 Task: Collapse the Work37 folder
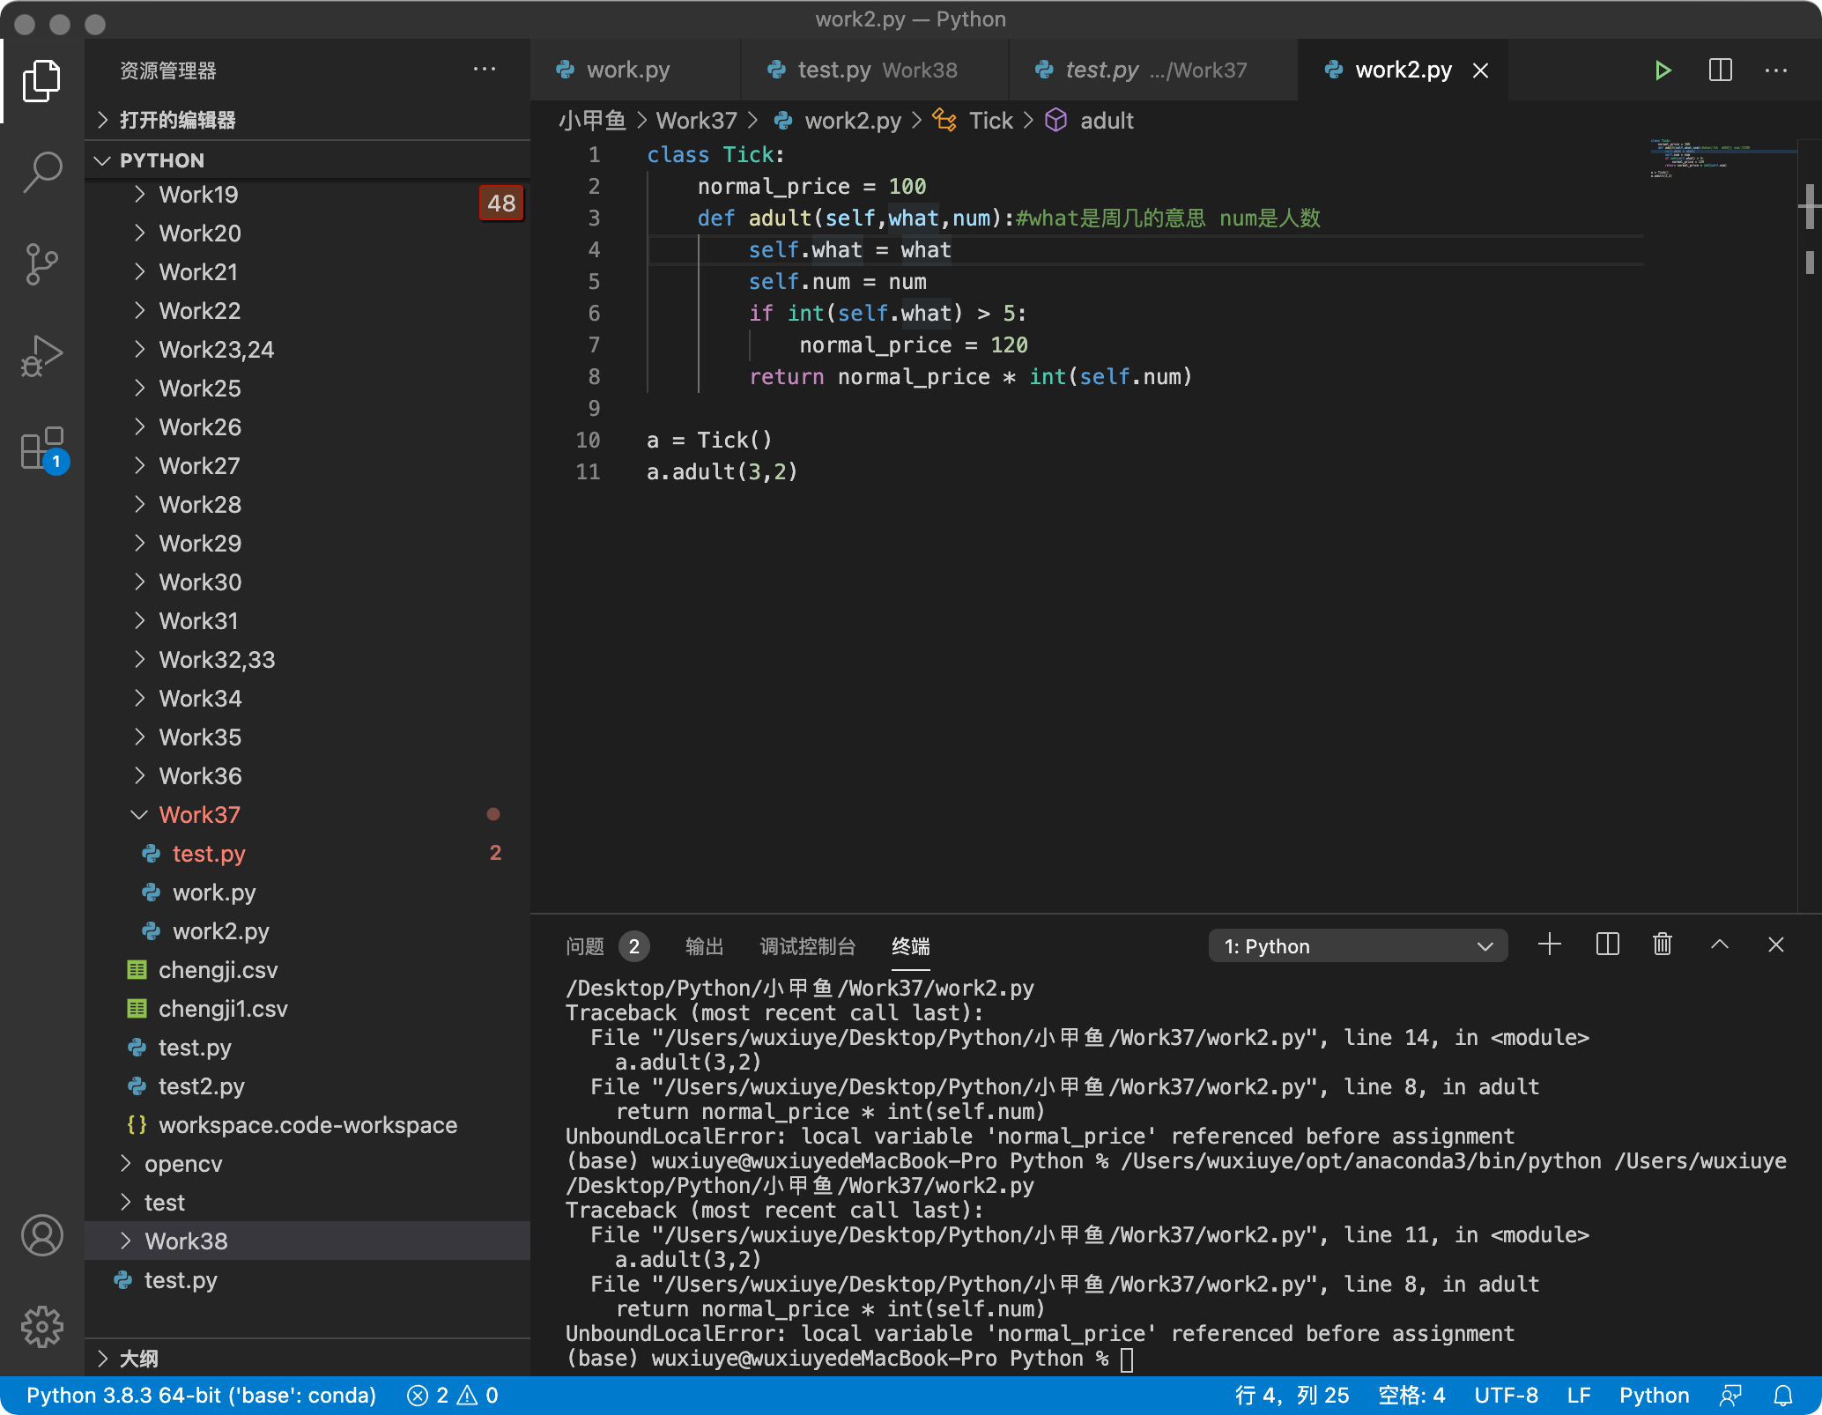click(x=307, y=815)
